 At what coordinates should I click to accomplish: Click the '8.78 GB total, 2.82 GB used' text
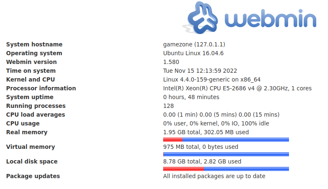point(202,161)
